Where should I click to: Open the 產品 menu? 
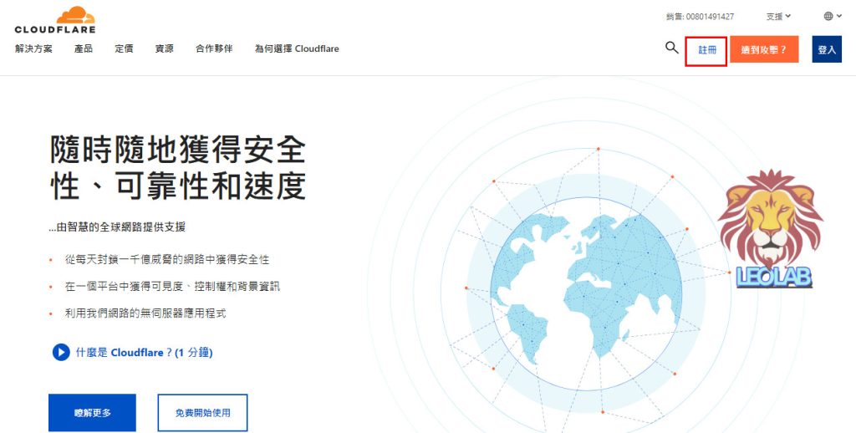(84, 48)
